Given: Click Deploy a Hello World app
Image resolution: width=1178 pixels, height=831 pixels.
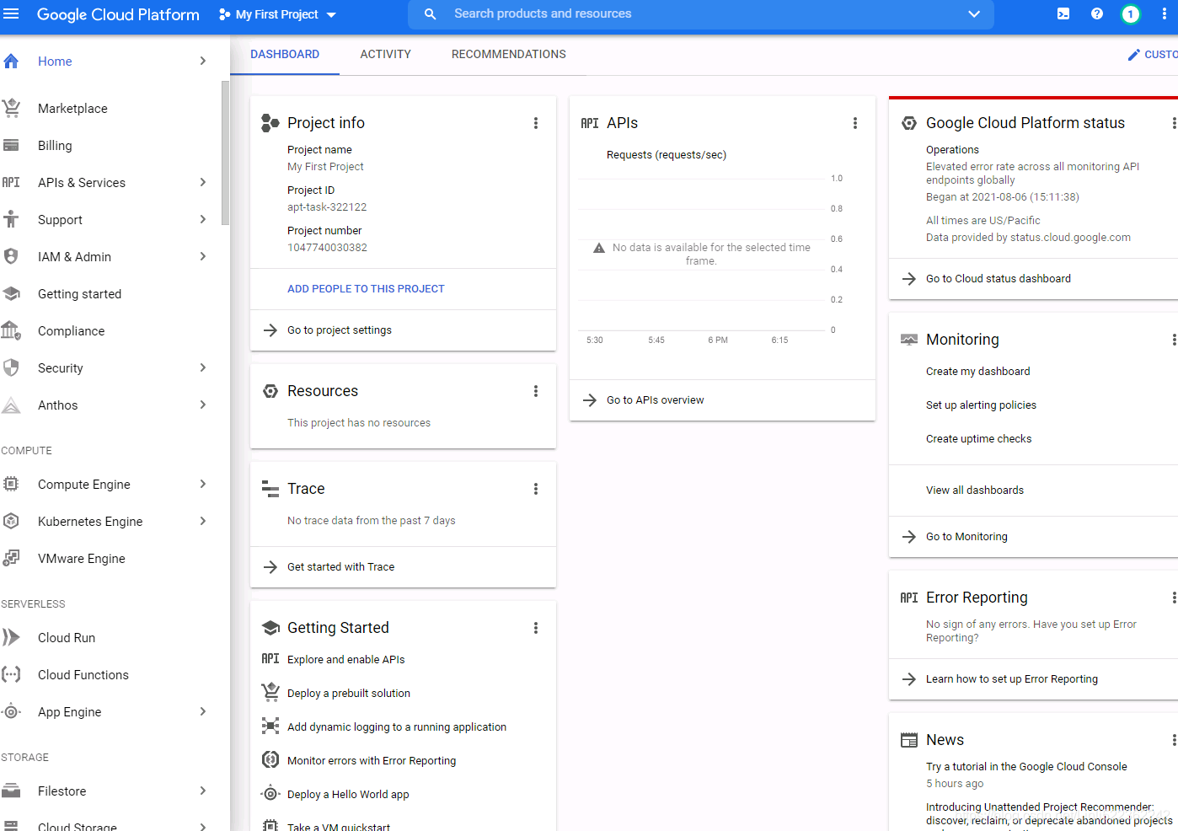Looking at the screenshot, I should (x=348, y=795).
